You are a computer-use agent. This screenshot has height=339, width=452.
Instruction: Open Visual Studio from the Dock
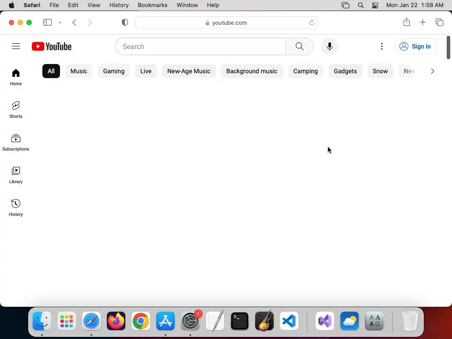tap(325, 321)
